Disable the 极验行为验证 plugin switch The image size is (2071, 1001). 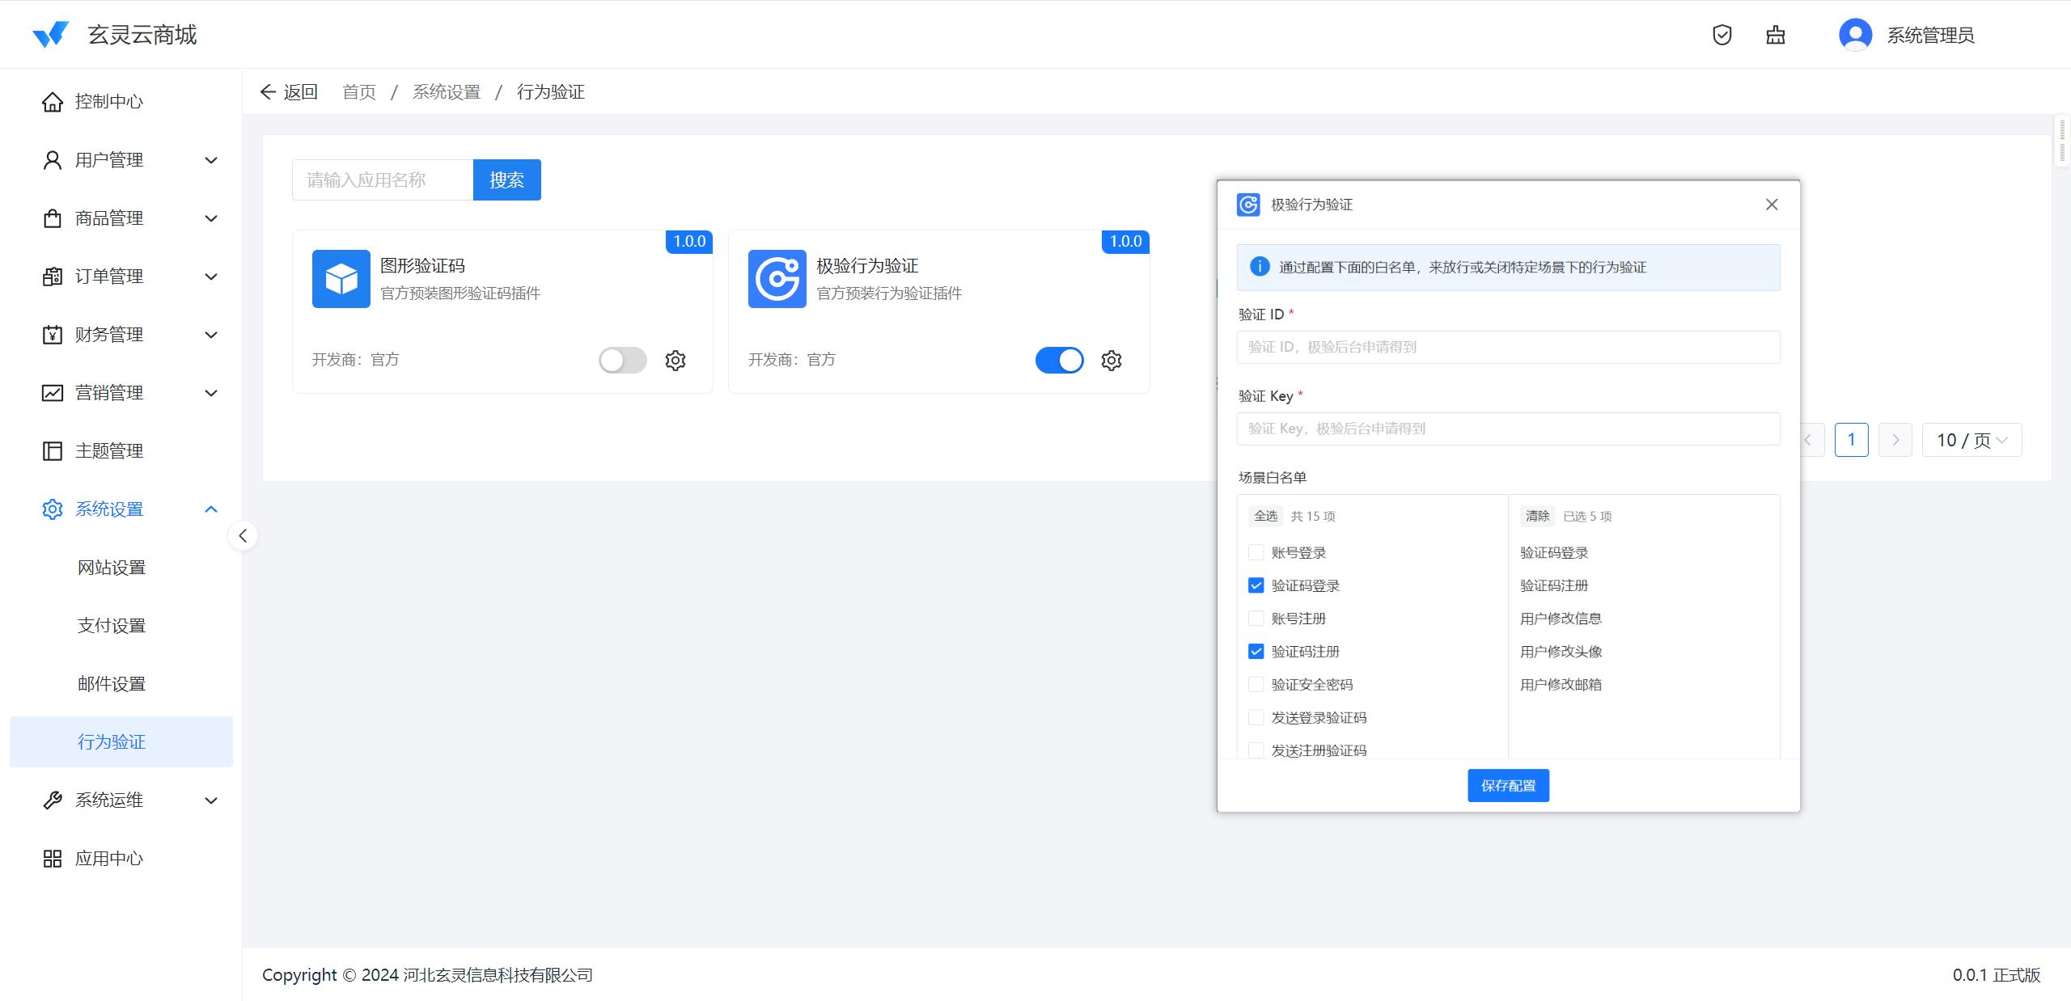click(x=1059, y=360)
